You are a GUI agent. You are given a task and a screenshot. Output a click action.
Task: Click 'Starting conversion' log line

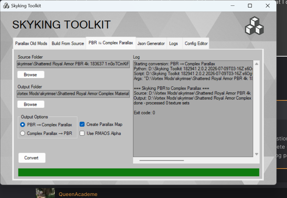point(174,64)
